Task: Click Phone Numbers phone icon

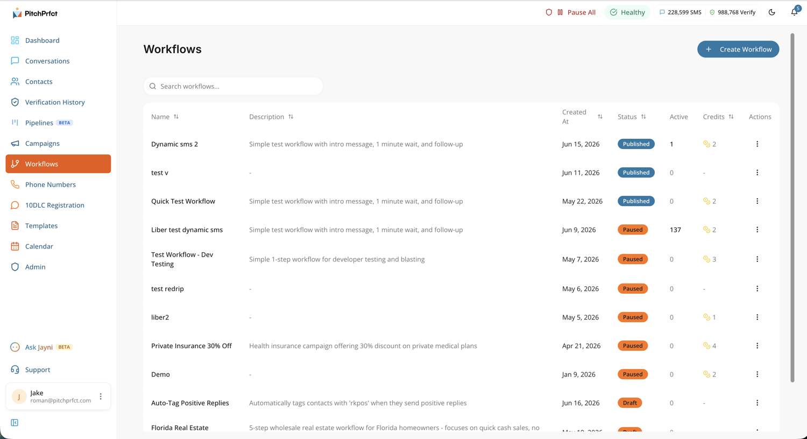Action: tap(15, 185)
